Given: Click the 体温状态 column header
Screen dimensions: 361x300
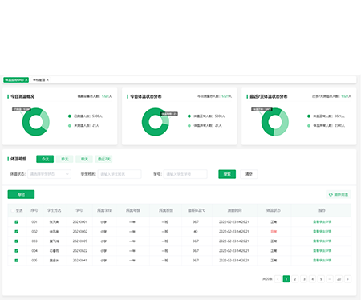Looking at the screenshot, I should coord(274,210).
